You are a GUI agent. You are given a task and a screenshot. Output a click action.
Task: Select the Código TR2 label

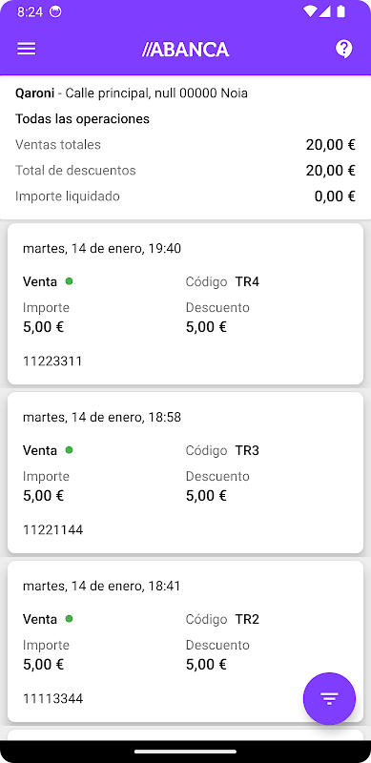click(222, 619)
